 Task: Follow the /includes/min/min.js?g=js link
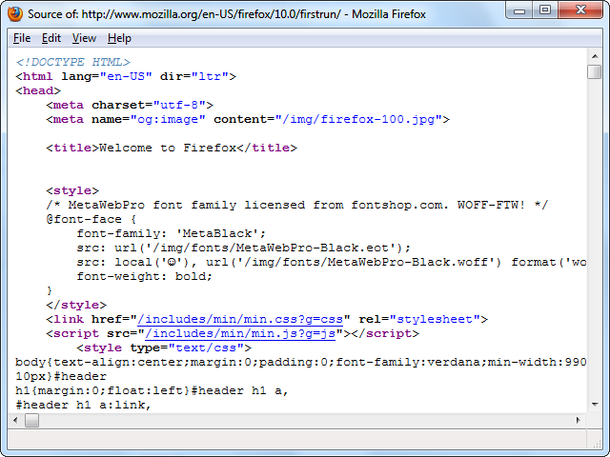[x=240, y=334]
